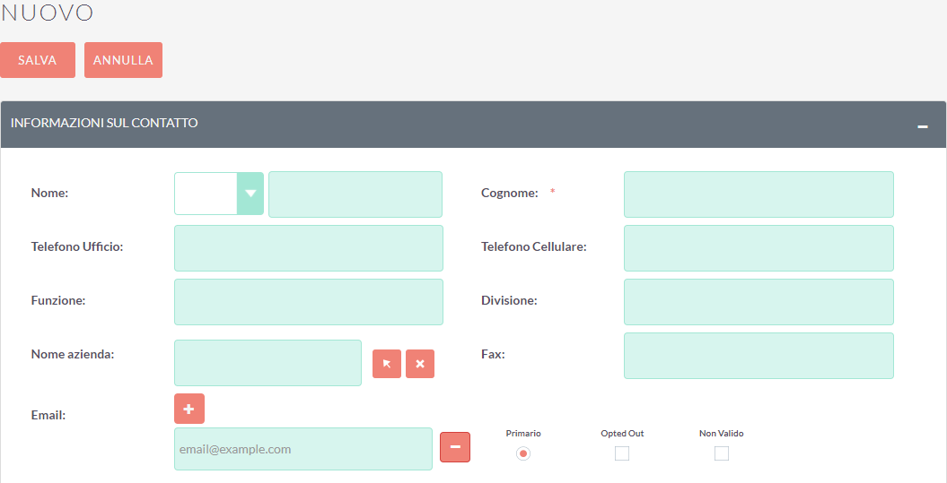
Task: Remove the email row with minus icon
Action: 455,447
